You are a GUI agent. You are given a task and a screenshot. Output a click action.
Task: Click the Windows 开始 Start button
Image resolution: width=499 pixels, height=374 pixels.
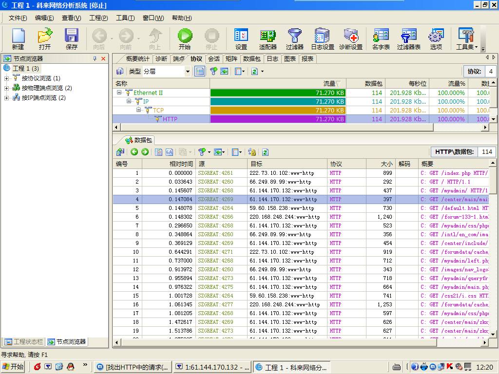click(13, 367)
